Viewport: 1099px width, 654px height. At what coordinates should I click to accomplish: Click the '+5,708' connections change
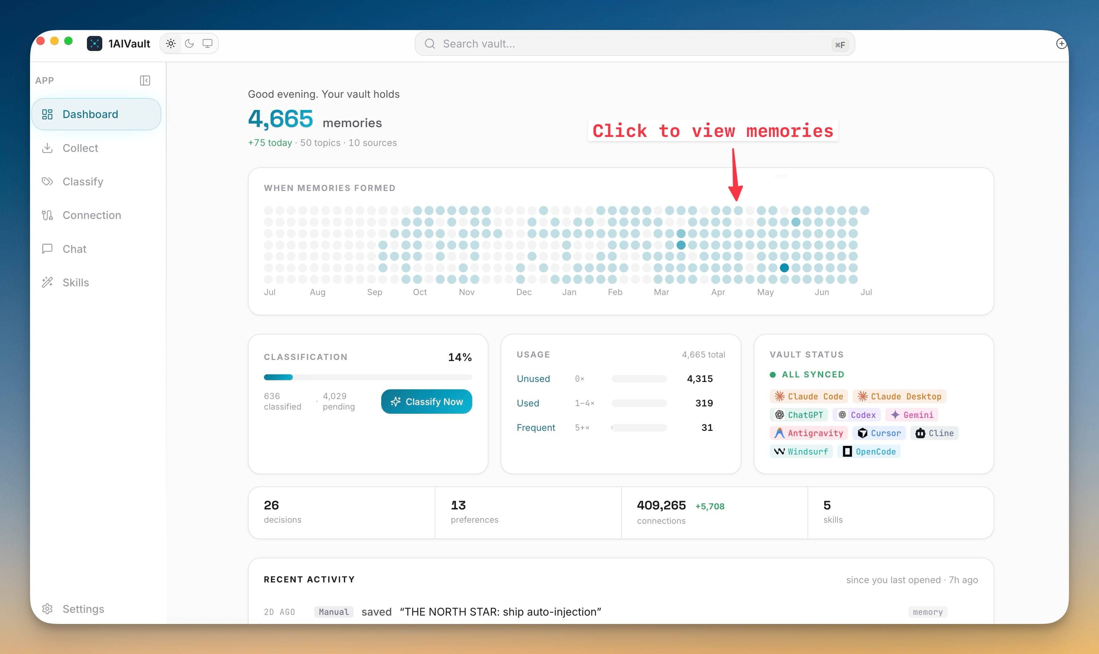pyautogui.click(x=710, y=506)
